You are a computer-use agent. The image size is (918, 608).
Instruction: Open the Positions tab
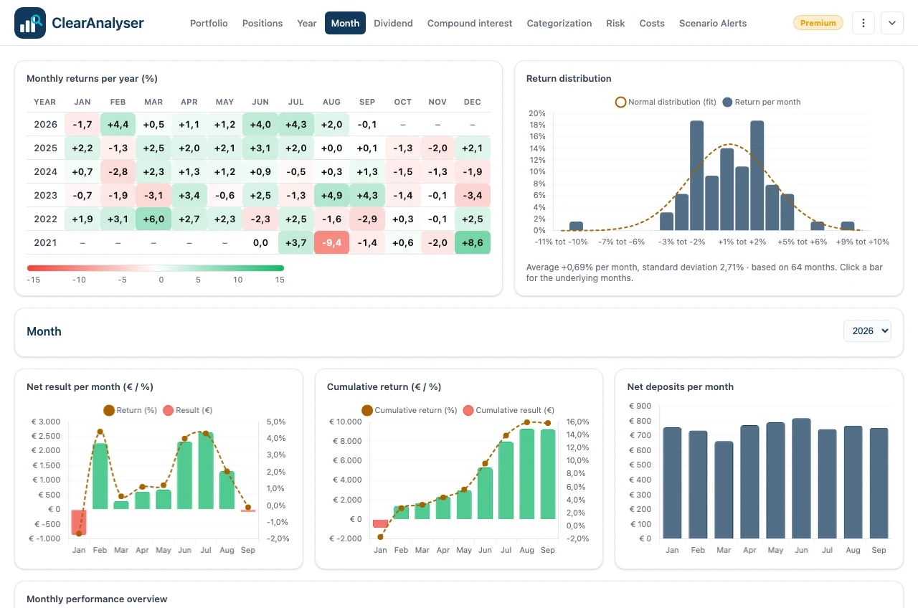pyautogui.click(x=262, y=23)
